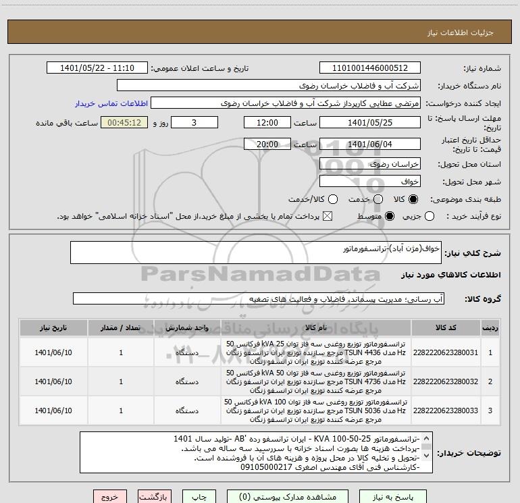Select the کالا/خدمت radio button
The height and width of the screenshot is (503, 520).
[x=333, y=199]
